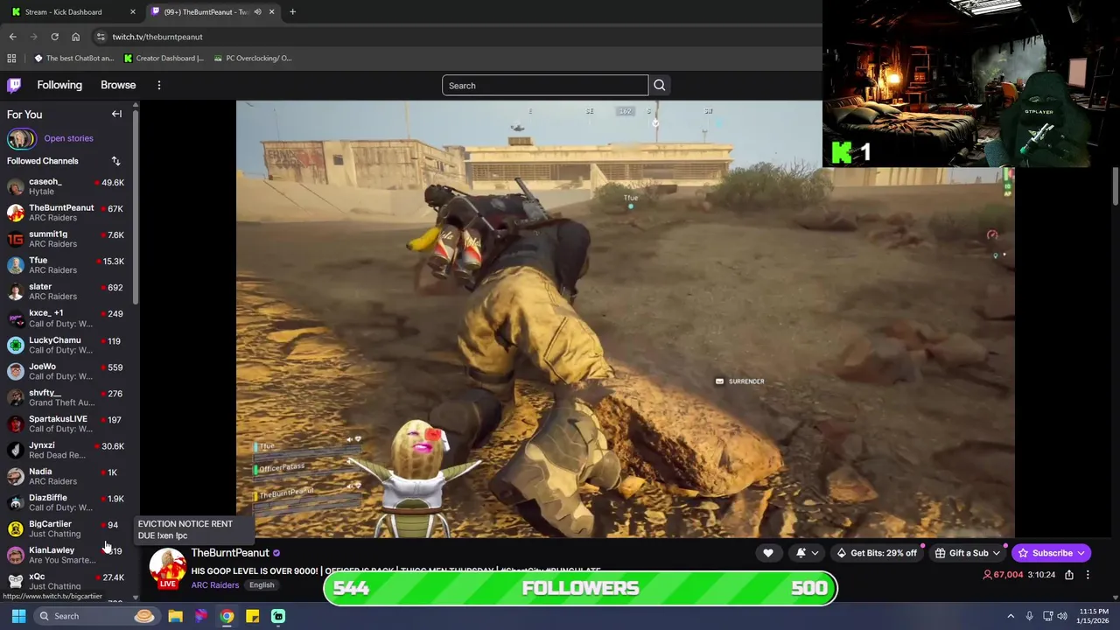Click shvfty__ avatar icon

click(16, 397)
